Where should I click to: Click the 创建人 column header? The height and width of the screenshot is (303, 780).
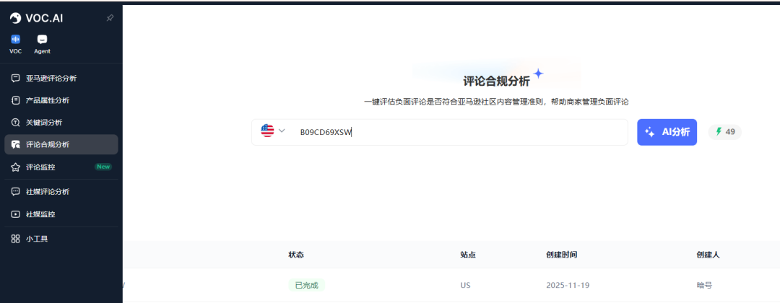coord(708,255)
